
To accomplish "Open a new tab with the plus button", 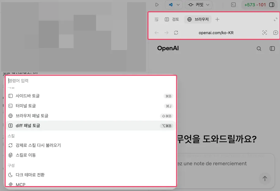I will click(217, 19).
